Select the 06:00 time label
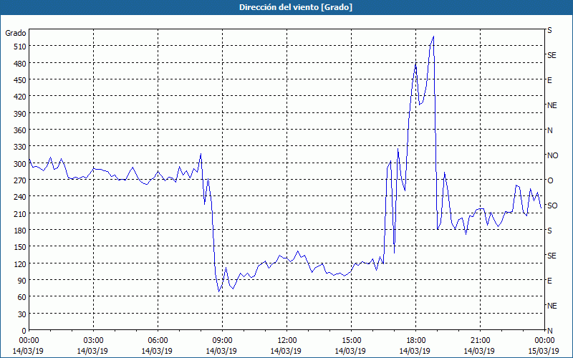The image size is (573, 358). click(x=158, y=341)
